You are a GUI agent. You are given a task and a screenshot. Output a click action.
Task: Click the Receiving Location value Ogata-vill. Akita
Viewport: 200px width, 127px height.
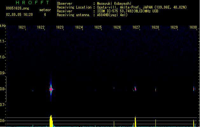(x=142, y=7)
